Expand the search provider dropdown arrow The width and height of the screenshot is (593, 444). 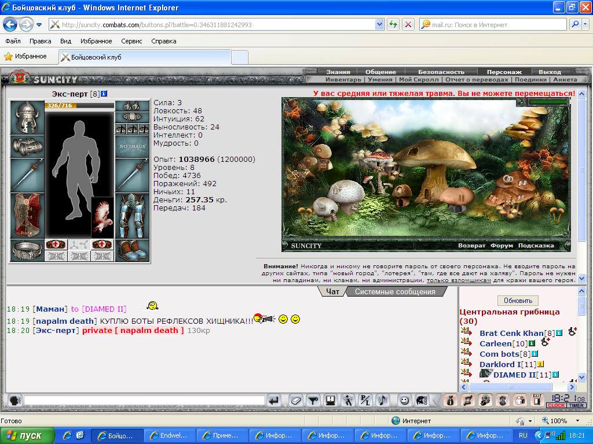point(585,24)
